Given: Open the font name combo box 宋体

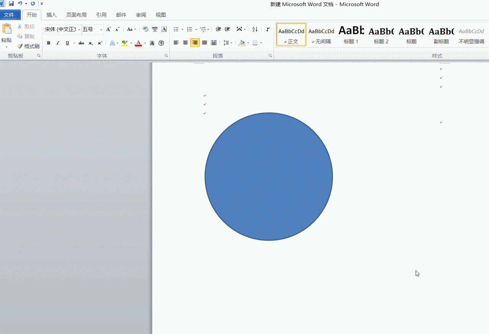Looking at the screenshot, I should tap(62, 29).
